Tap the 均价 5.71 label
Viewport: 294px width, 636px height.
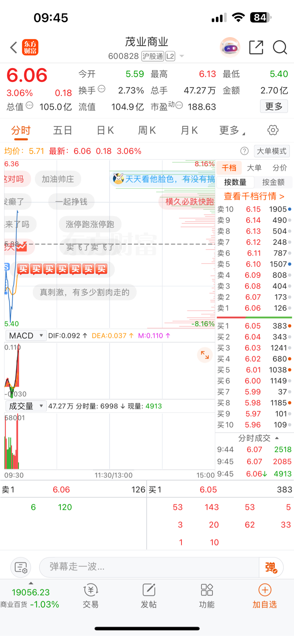point(24,151)
